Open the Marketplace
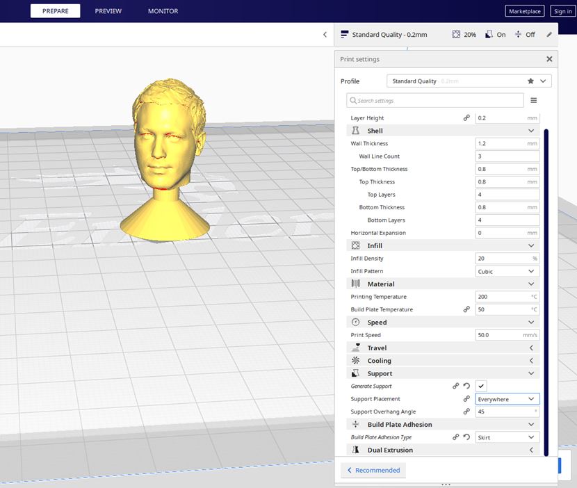 click(x=525, y=11)
